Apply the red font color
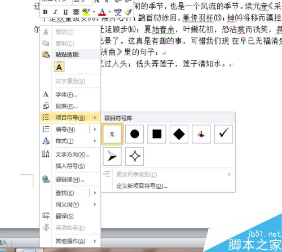Image resolution: width=282 pixels, height=252 pixels. point(102,12)
